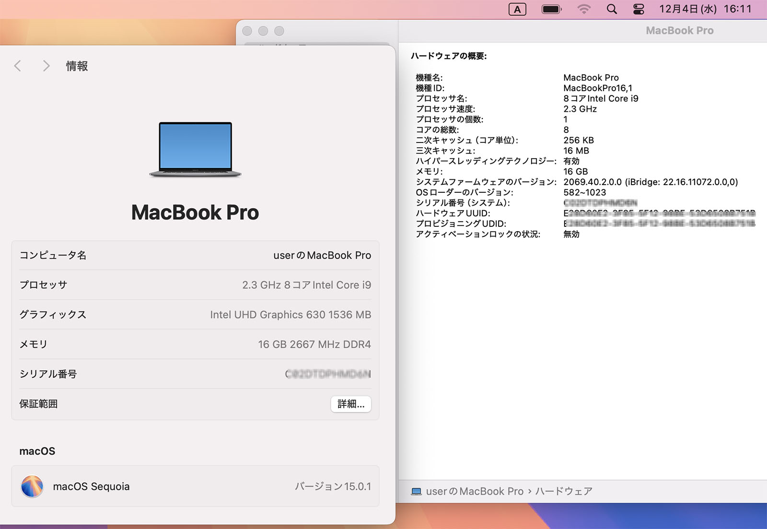Image resolution: width=767 pixels, height=529 pixels.
Task: Click the プロセッサの個数 label
Action: pos(450,119)
